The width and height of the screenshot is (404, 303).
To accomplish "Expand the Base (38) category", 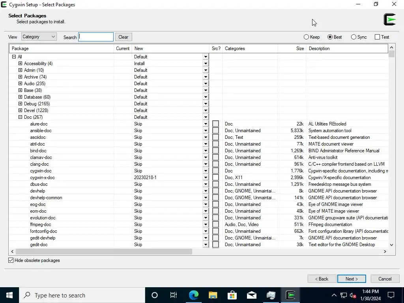I will click(21, 90).
